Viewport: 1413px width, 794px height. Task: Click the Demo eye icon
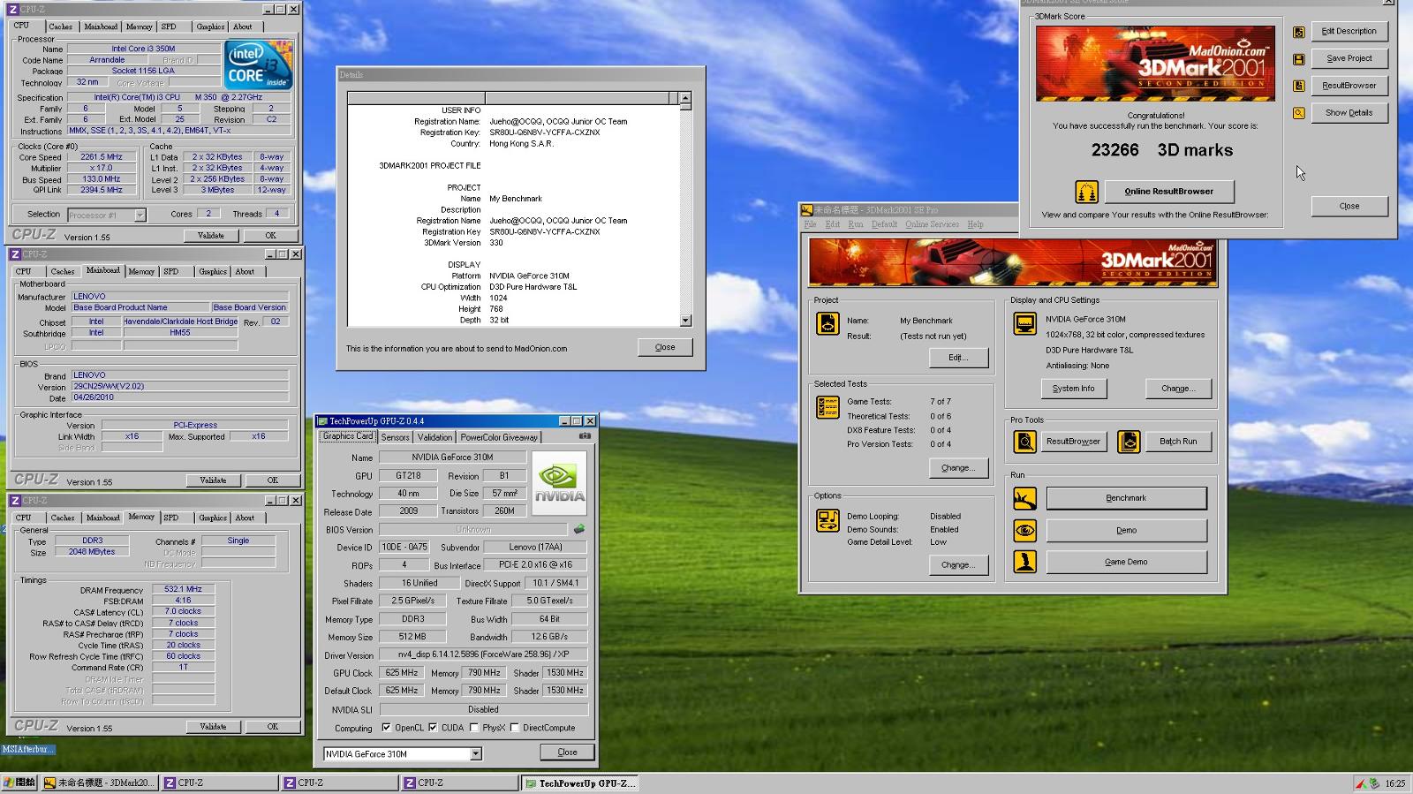[1024, 530]
